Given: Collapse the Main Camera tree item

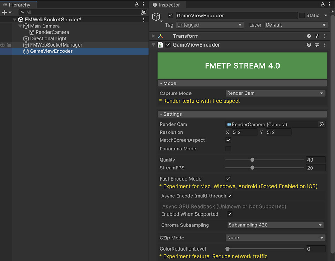Looking at the screenshot, I should point(20,26).
